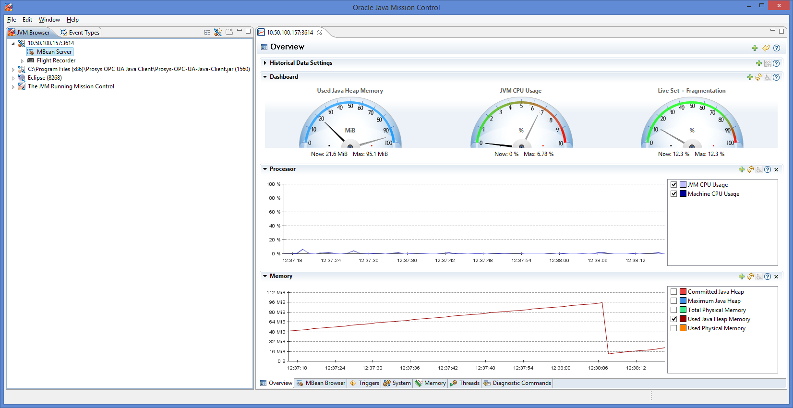The height and width of the screenshot is (408, 793).
Task: Open the Window menu
Action: point(49,20)
